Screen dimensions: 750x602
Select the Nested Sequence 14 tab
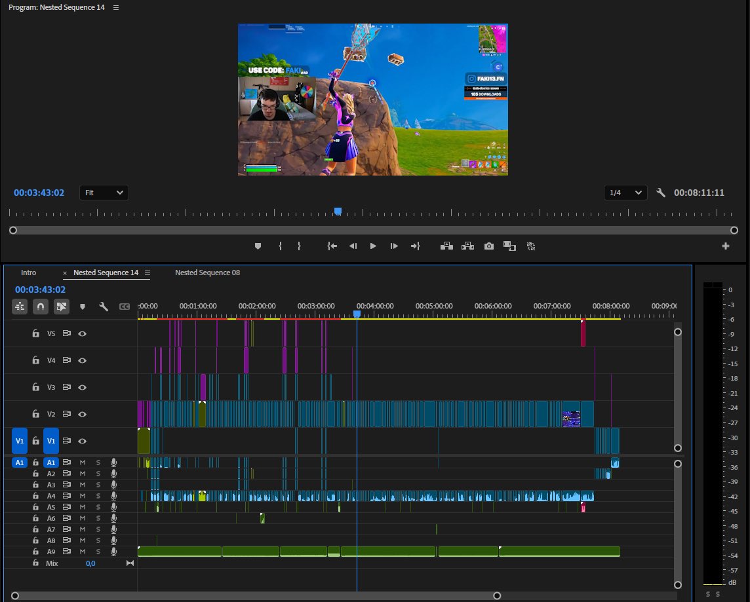click(x=106, y=273)
